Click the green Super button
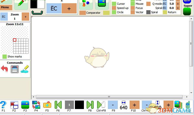 point(187,11)
